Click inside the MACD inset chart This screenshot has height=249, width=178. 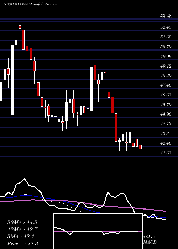[x=98, y=231]
